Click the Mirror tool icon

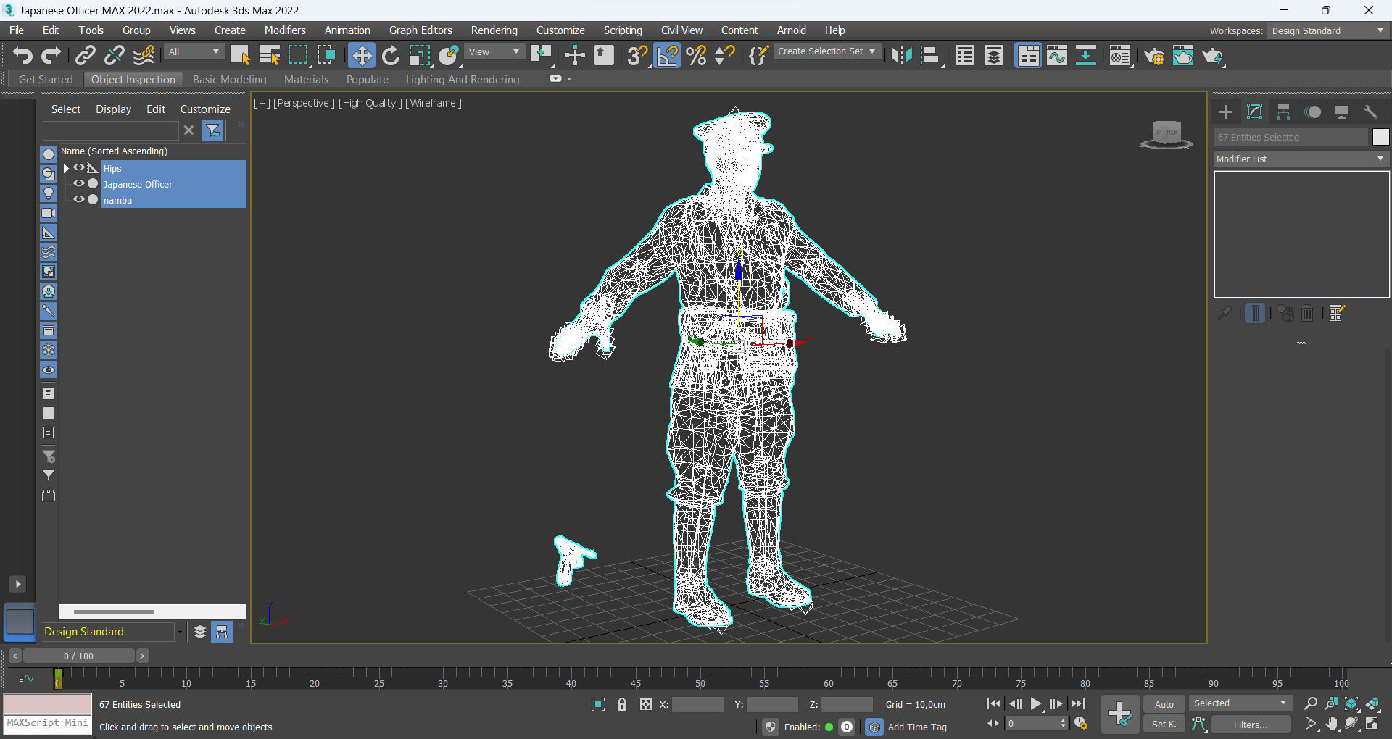coord(901,56)
